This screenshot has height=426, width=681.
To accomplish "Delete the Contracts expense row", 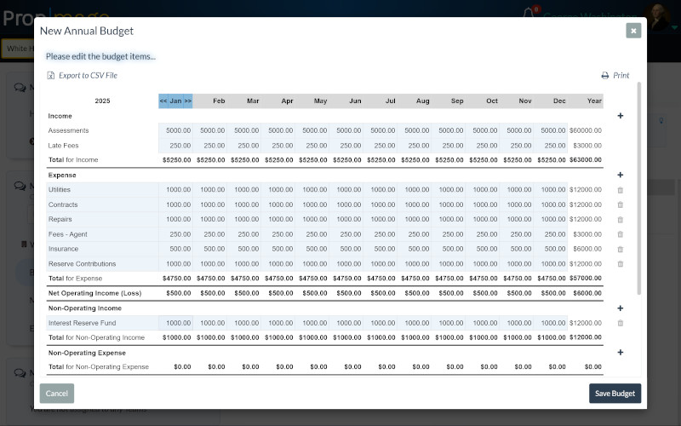I will [620, 204].
